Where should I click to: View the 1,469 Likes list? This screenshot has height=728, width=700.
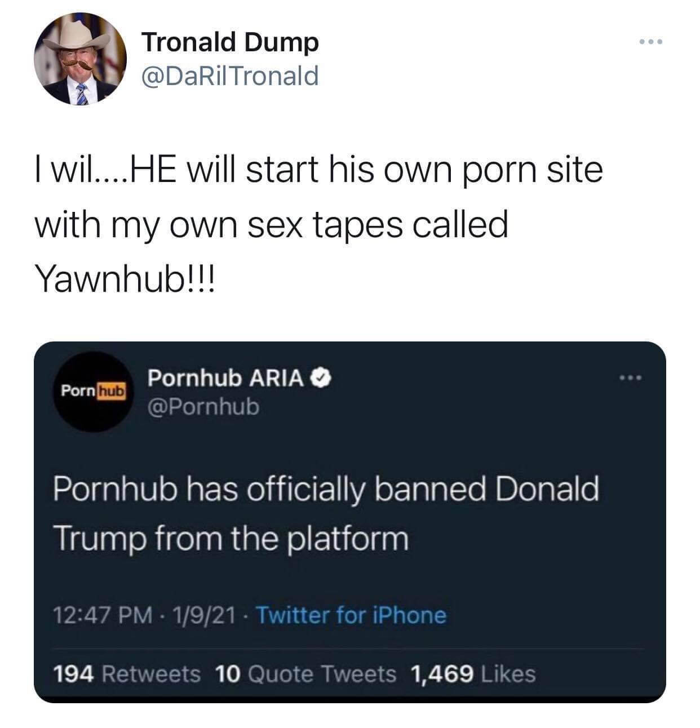coord(473,673)
